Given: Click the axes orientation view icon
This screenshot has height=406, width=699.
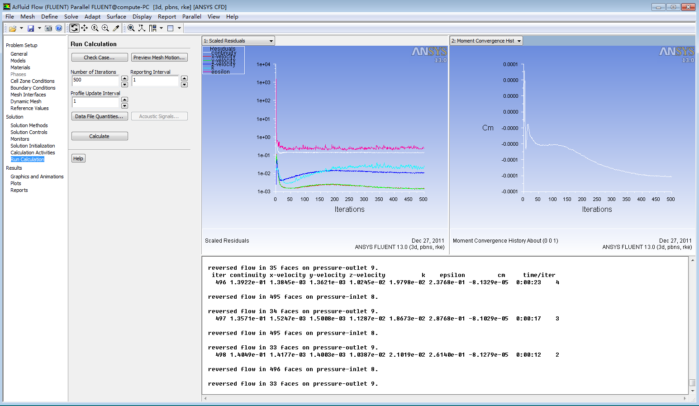Looking at the screenshot, I should coord(142,28).
